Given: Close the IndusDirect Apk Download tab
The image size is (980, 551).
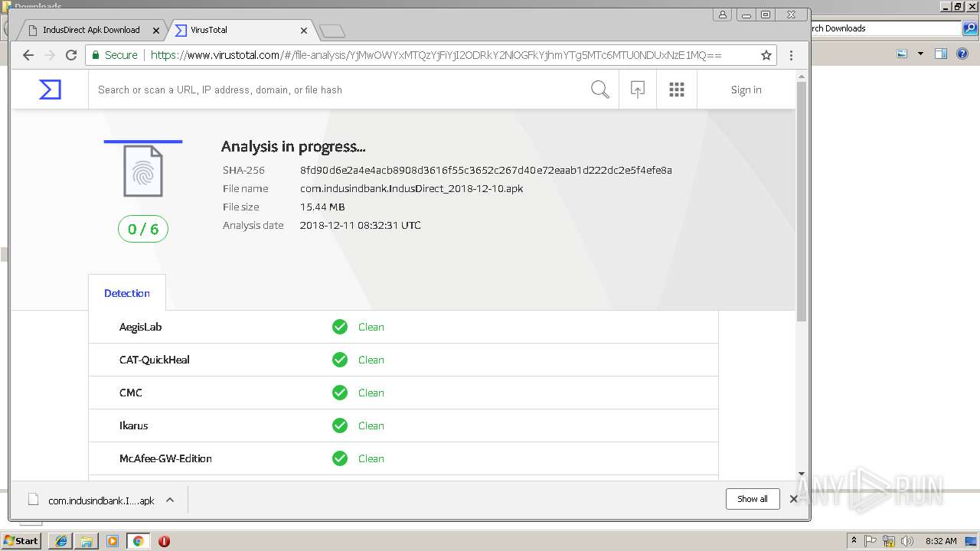Looking at the screenshot, I should pos(156,31).
